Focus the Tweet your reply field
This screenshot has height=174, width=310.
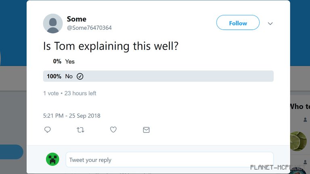click(170, 160)
